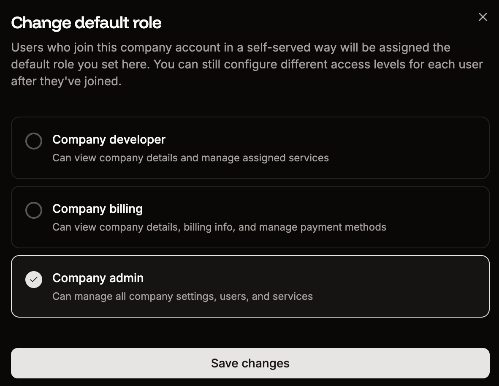Click the empty circle beside Company billing

pos(34,210)
